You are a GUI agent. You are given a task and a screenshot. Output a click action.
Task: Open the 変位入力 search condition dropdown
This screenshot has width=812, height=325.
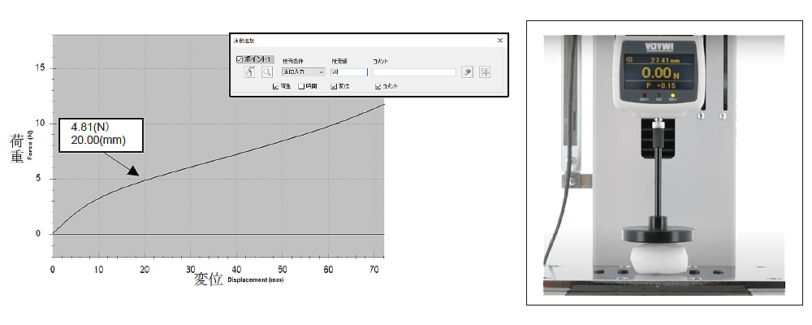[x=302, y=72]
